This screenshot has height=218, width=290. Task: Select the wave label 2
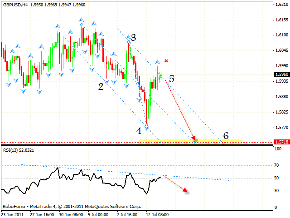point(101,86)
